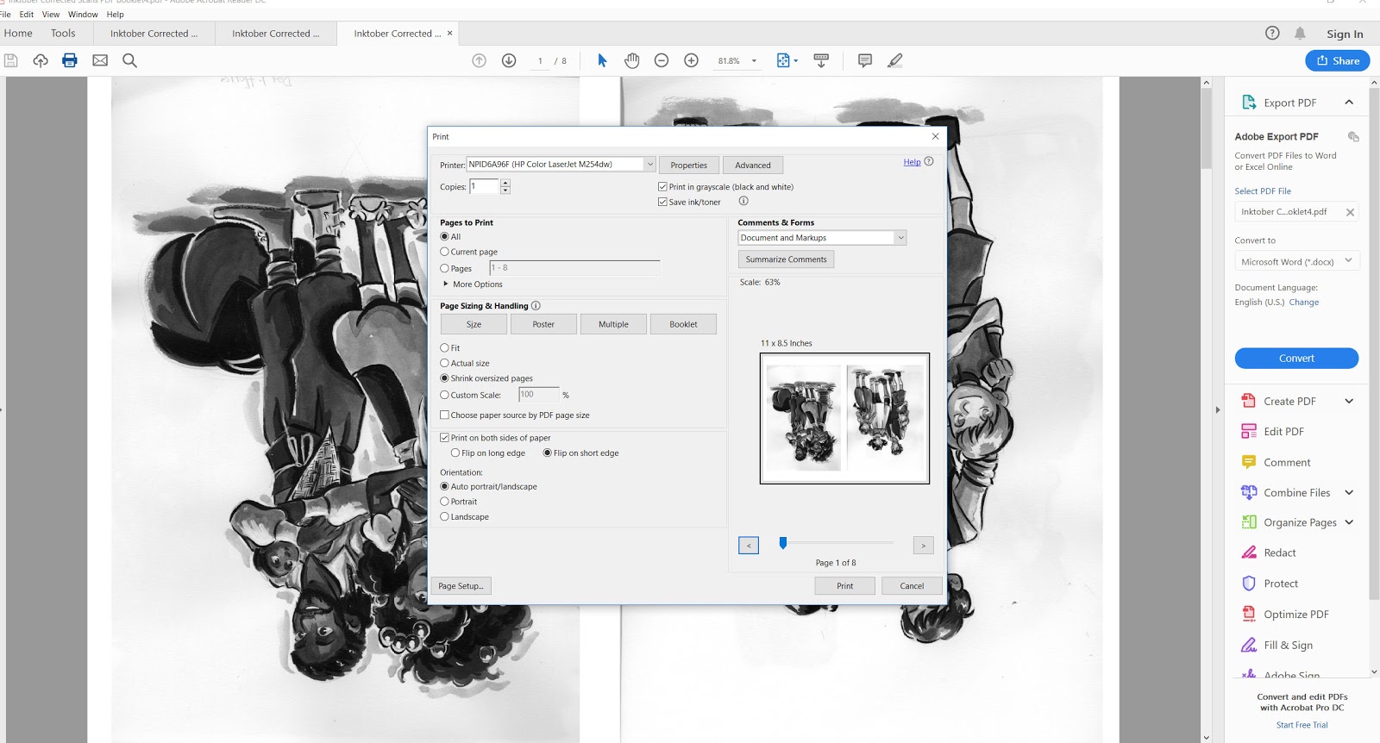The width and height of the screenshot is (1380, 743).
Task: Open the Edit menu
Action: pyautogui.click(x=27, y=15)
